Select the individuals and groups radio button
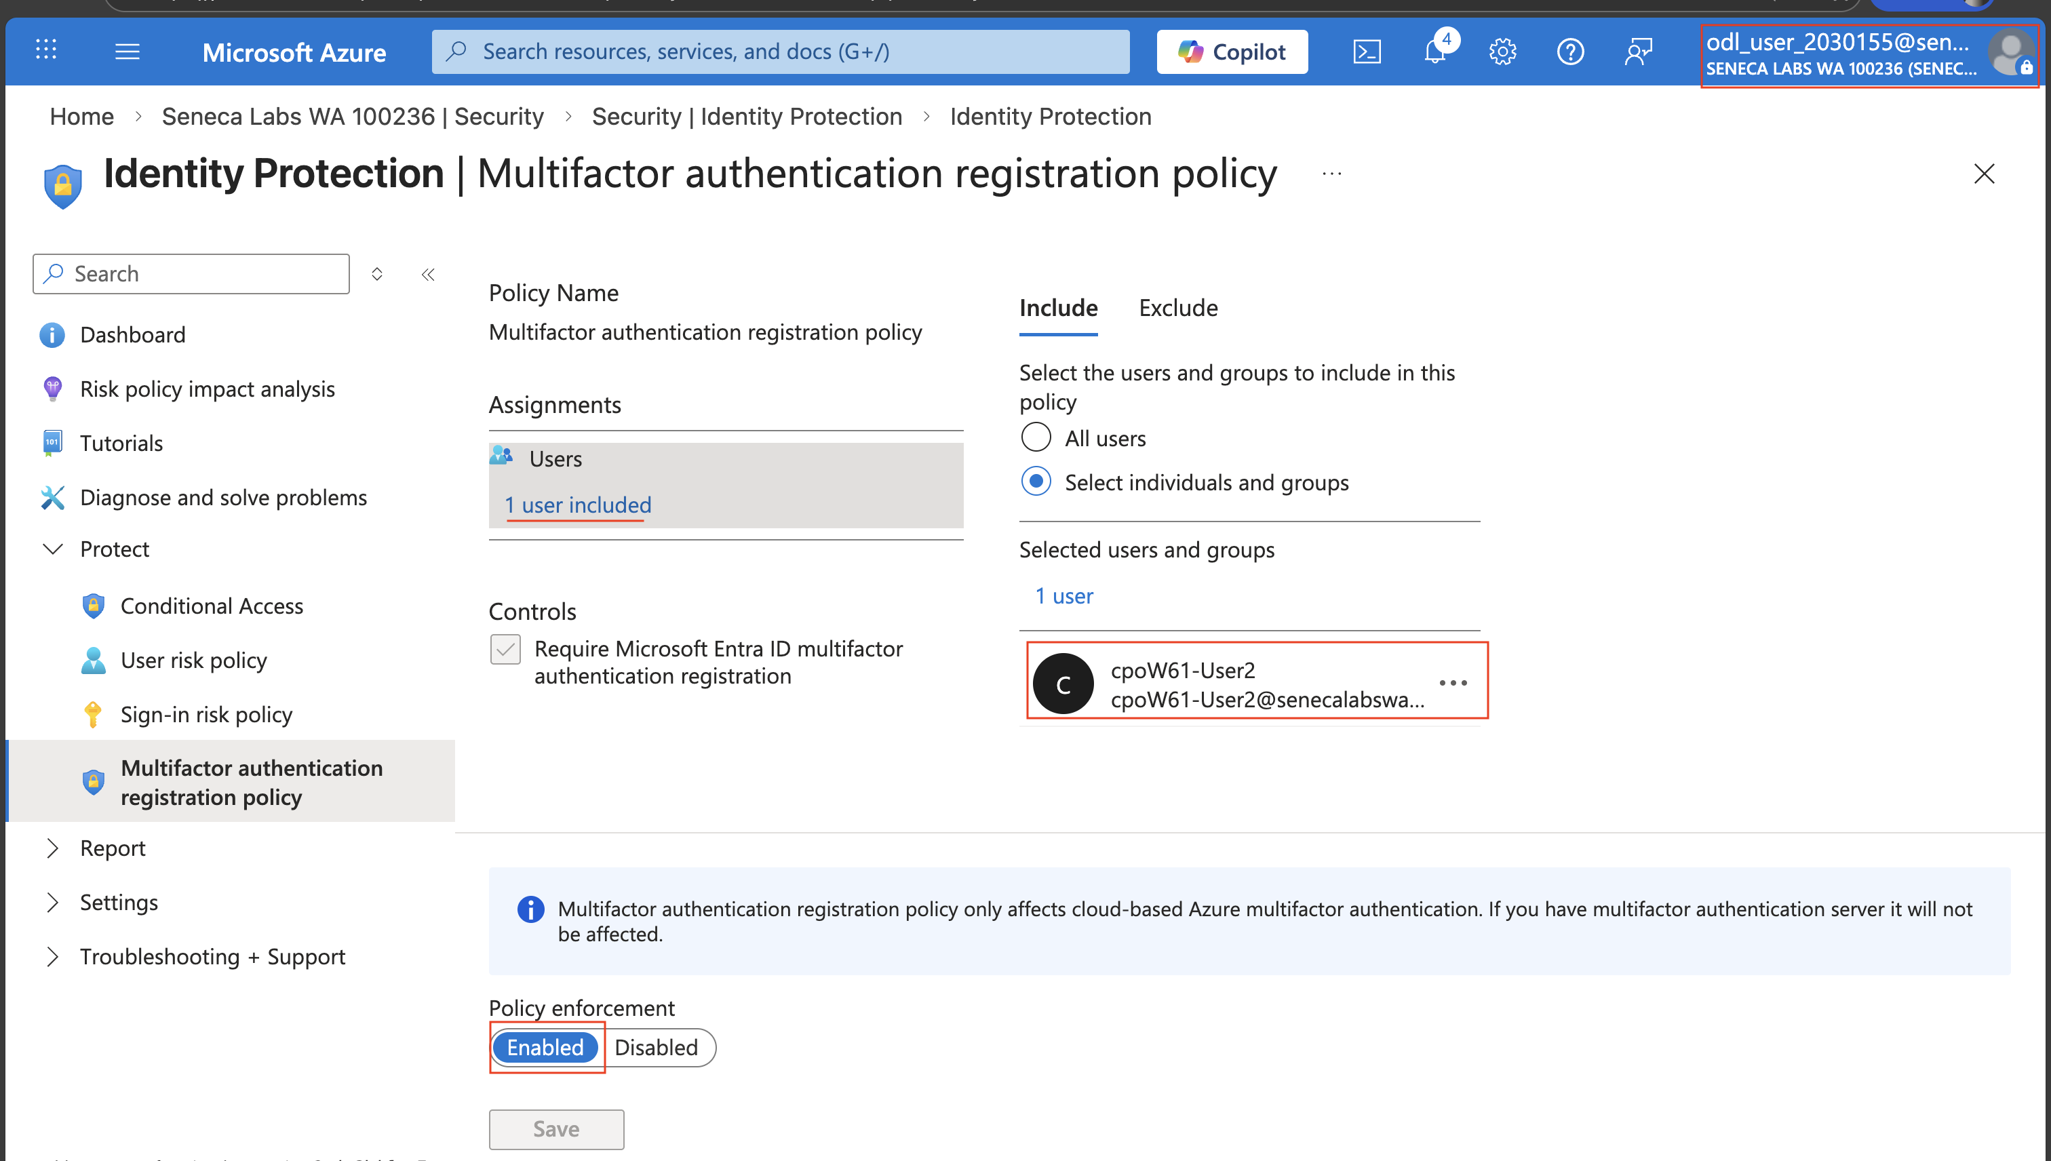Image resolution: width=2051 pixels, height=1161 pixels. coord(1036,481)
